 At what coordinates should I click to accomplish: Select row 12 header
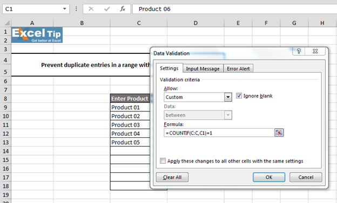(x=5, y=134)
